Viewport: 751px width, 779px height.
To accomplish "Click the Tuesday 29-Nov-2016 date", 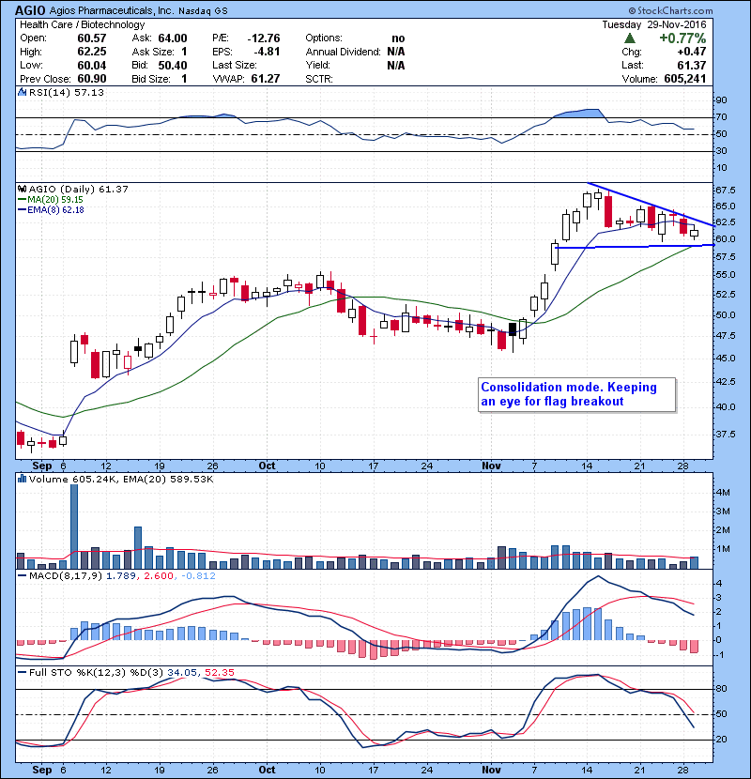I will coord(654,24).
